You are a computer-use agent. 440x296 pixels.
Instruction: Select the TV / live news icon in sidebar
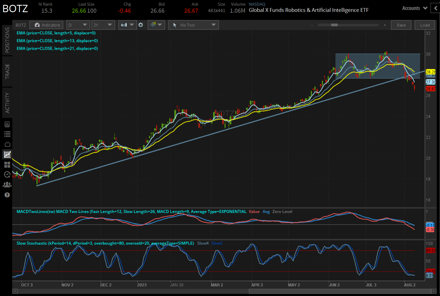(x=7, y=144)
